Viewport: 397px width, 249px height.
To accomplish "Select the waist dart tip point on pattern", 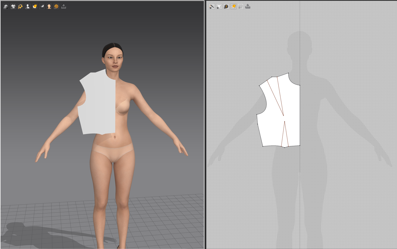I will tap(285, 122).
